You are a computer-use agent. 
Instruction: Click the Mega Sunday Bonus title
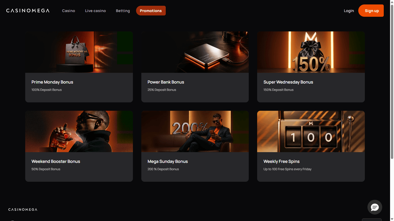[x=168, y=162]
